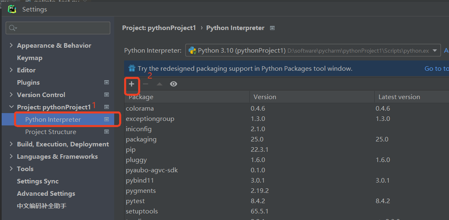The height and width of the screenshot is (220, 449).
Task: Expand the Editor settings section
Action: click(x=11, y=70)
